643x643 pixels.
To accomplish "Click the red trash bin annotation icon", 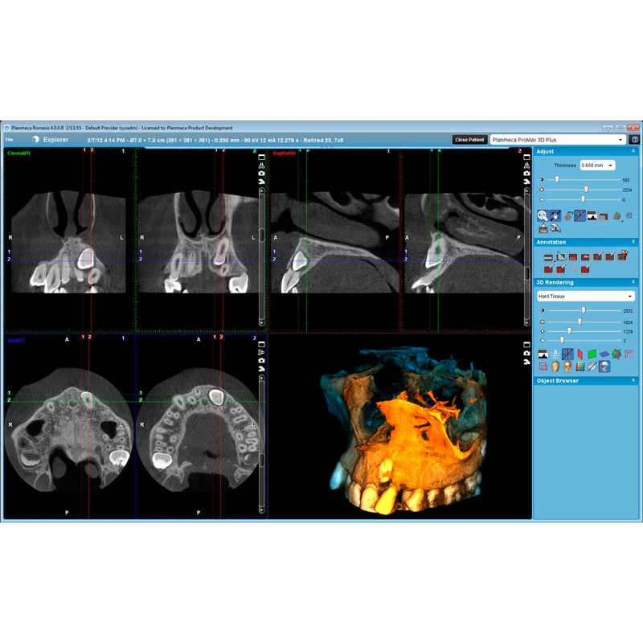I will (622, 256).
